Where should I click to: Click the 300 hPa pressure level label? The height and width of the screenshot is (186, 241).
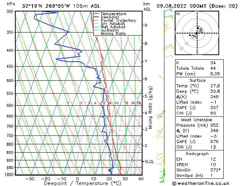(x=11, y=11)
